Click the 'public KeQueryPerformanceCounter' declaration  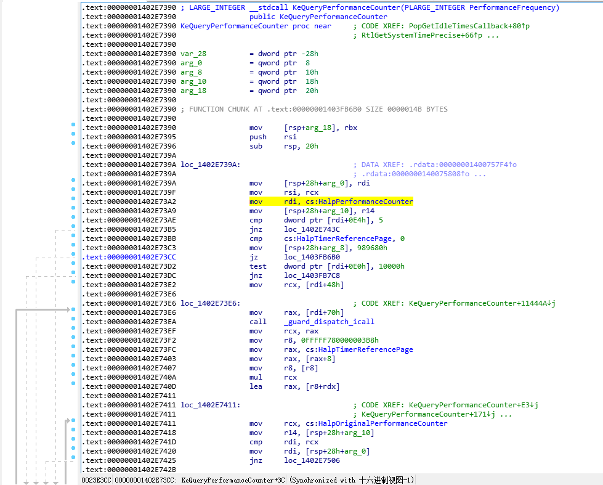point(318,17)
